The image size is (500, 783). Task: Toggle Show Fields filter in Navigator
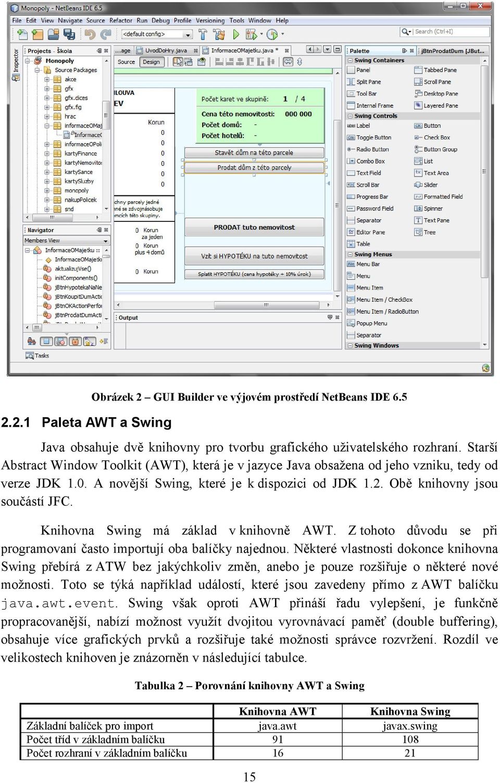click(x=46, y=342)
